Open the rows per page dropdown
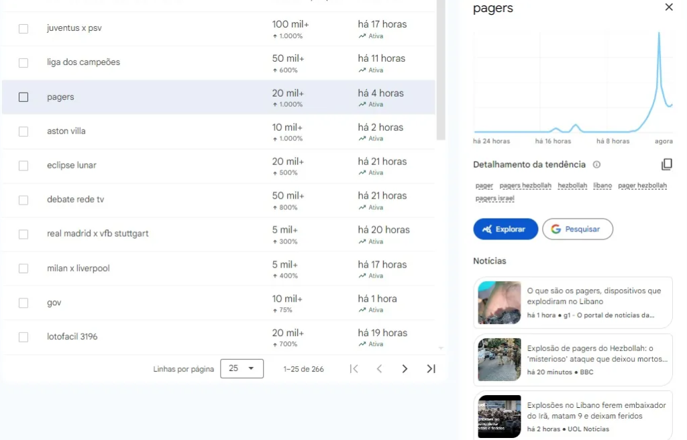The height and width of the screenshot is (440, 687). coord(242,369)
